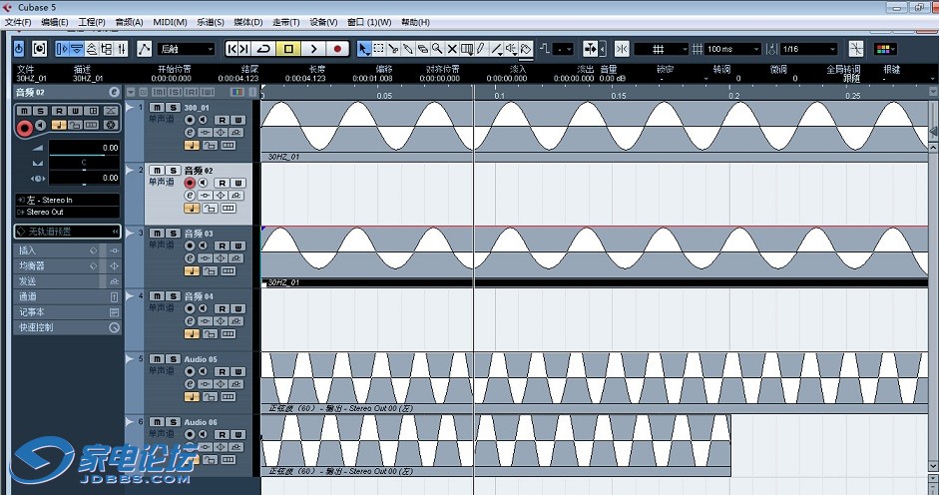Screen dimensions: 939x495
Task: Open the 文件(F) menu
Action: point(18,22)
